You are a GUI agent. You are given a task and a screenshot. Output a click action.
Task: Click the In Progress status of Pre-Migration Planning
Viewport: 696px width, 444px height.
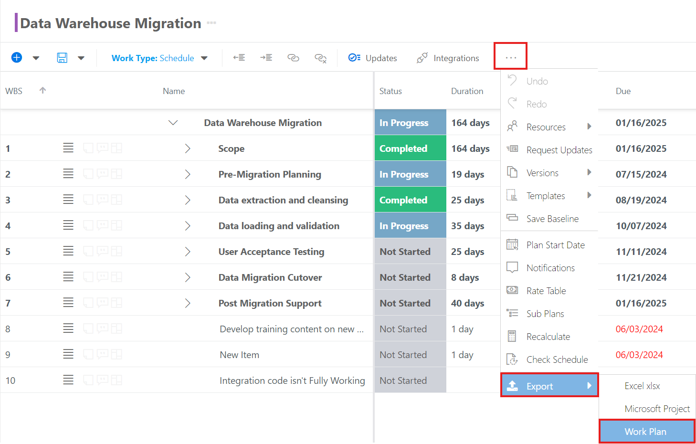[411, 174]
